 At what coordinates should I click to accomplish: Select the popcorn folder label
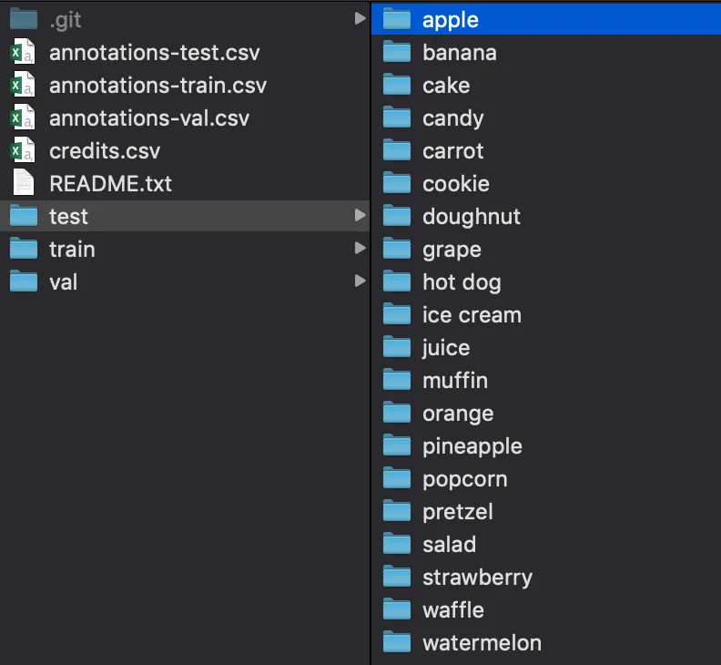coord(465,479)
